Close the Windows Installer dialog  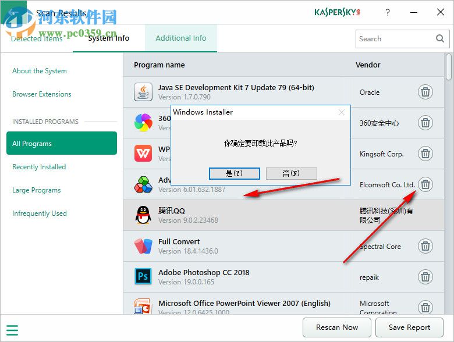tap(342, 112)
